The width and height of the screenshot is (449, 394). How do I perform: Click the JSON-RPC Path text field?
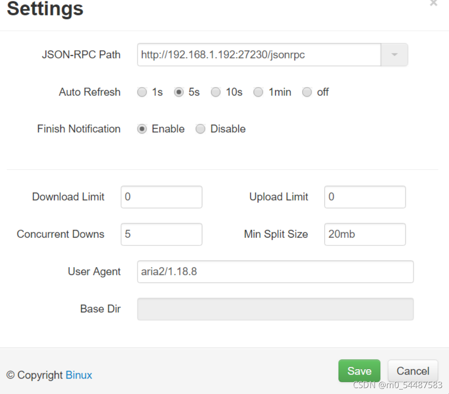point(259,55)
